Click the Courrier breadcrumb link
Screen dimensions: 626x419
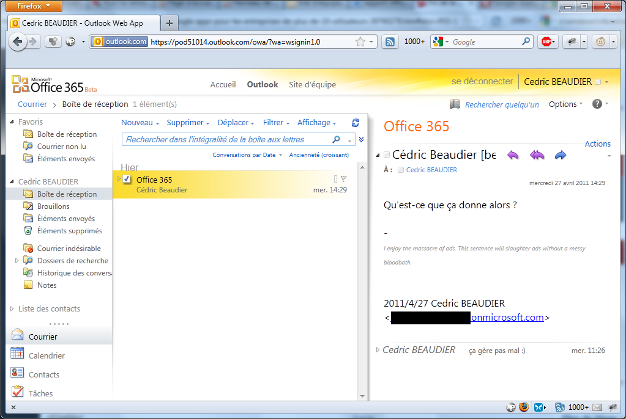32,104
